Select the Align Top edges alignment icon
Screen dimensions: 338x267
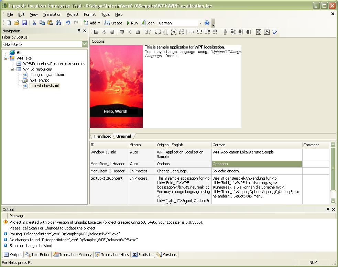click(x=122, y=32)
